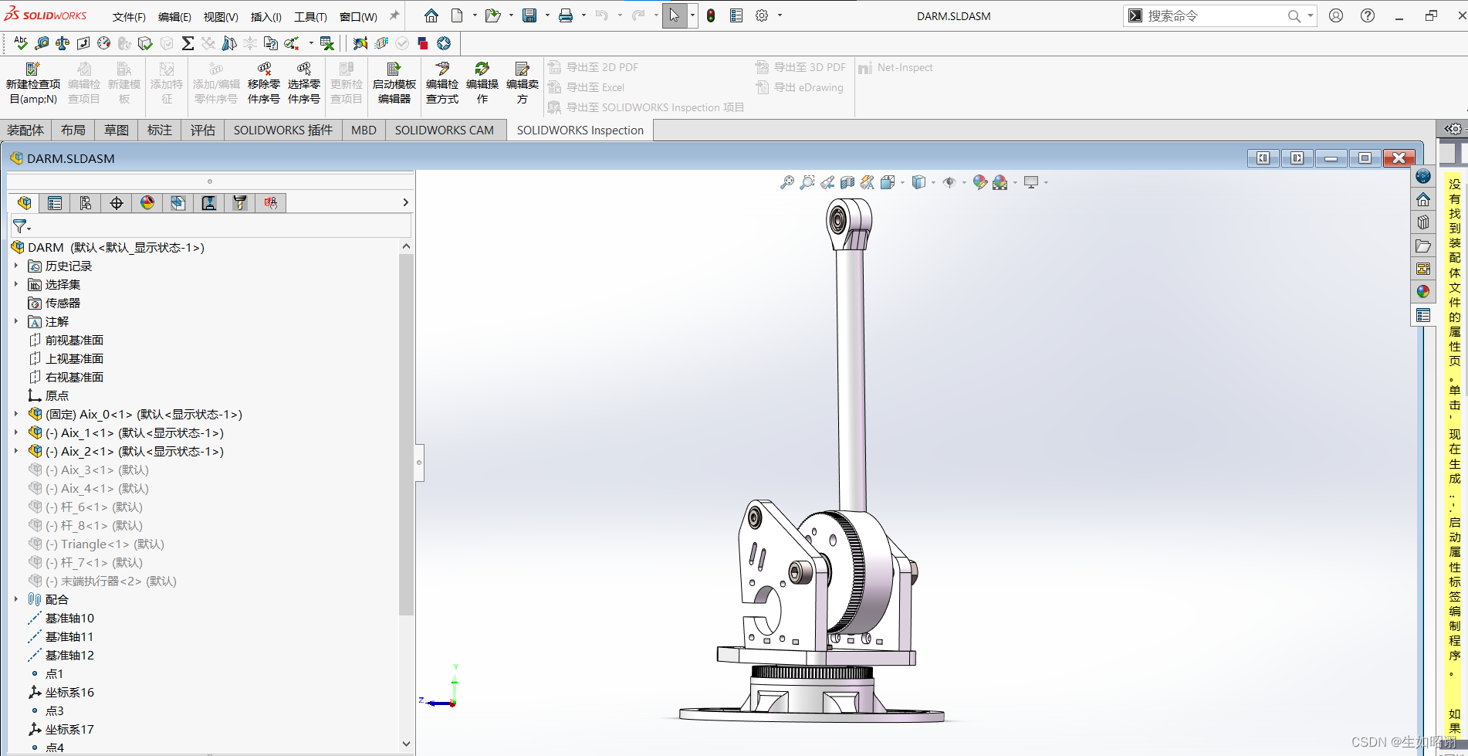
Task: Expand the 选择集 tree node
Action: 16,284
